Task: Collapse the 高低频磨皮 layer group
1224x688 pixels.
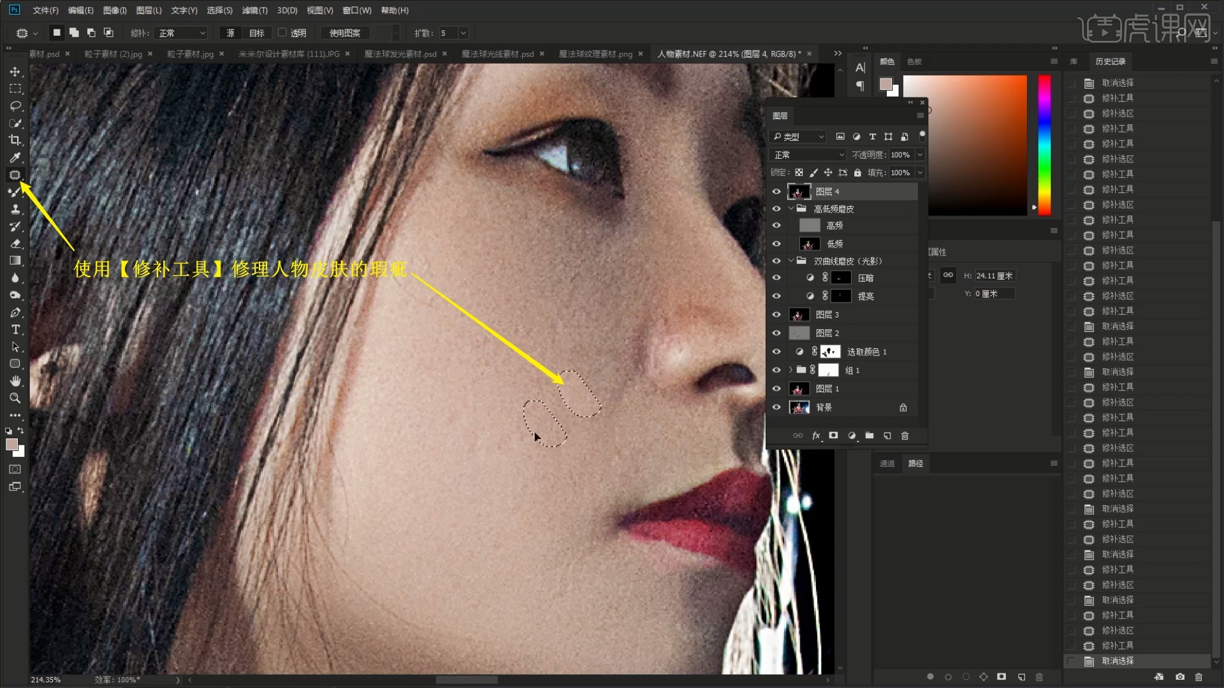Action: click(791, 209)
